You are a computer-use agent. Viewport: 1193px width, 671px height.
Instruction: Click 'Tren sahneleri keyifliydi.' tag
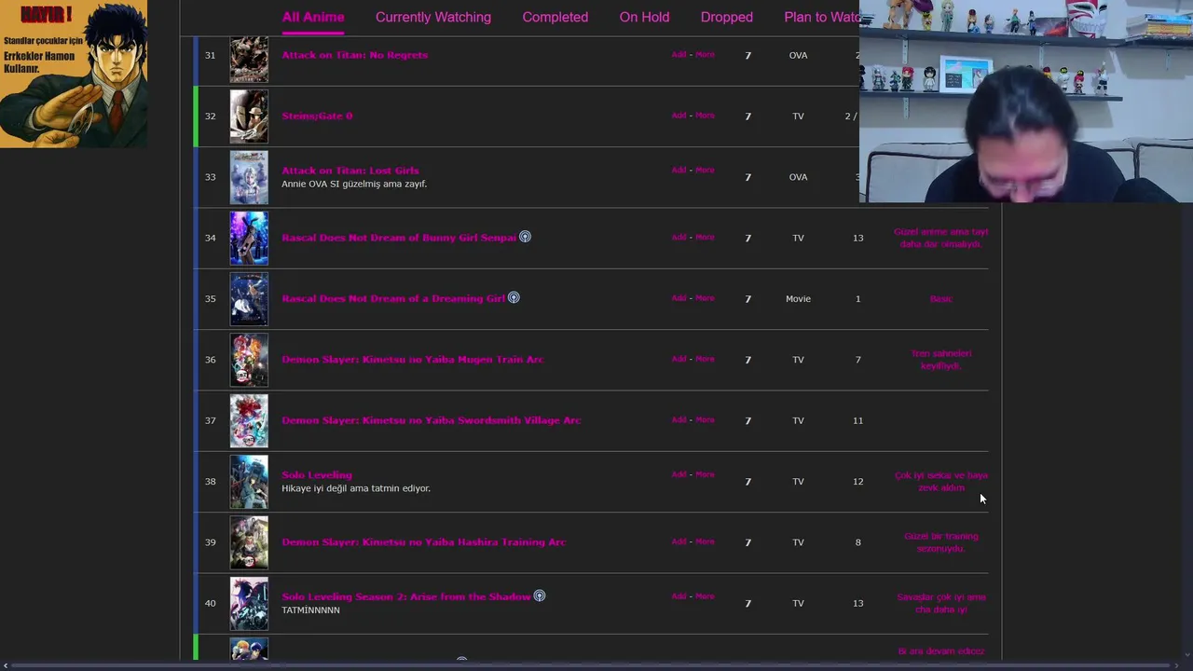click(941, 360)
